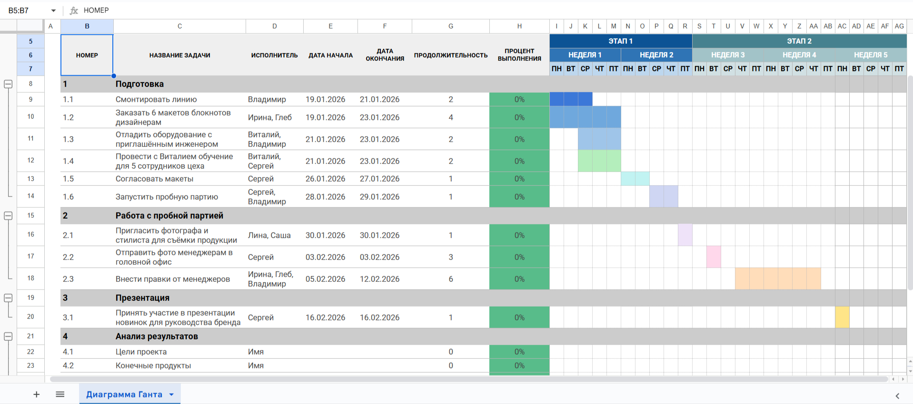Select column H header

point(519,26)
